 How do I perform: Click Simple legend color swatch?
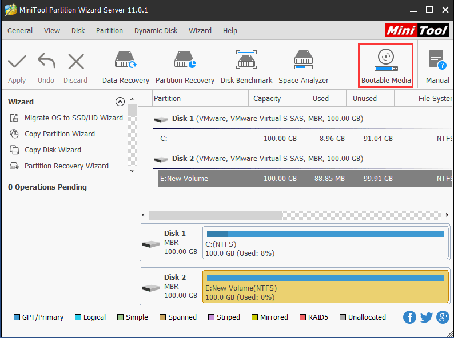tap(120, 317)
